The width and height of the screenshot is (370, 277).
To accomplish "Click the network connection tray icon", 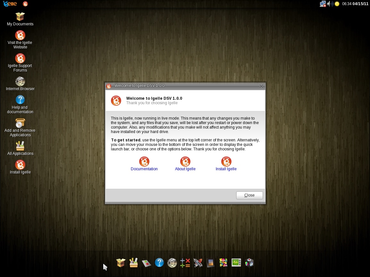I will pos(323,4).
